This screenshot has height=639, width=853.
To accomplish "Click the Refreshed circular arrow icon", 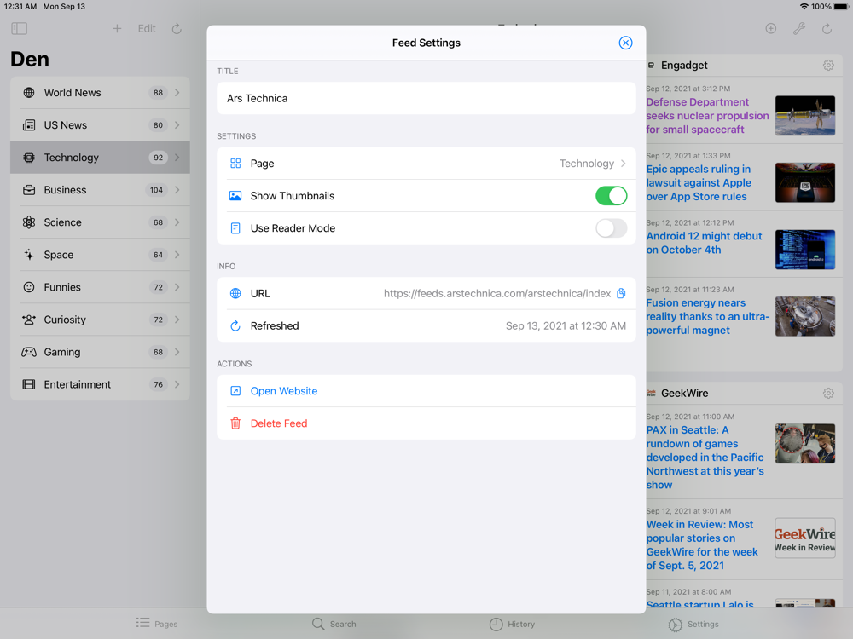I will (x=235, y=326).
